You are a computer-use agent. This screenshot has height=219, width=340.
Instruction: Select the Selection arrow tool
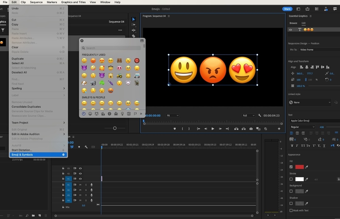pos(134,19)
